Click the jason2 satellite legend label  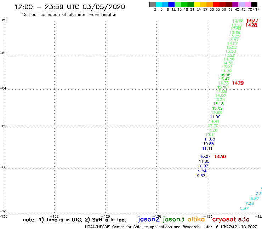[x=149, y=219]
